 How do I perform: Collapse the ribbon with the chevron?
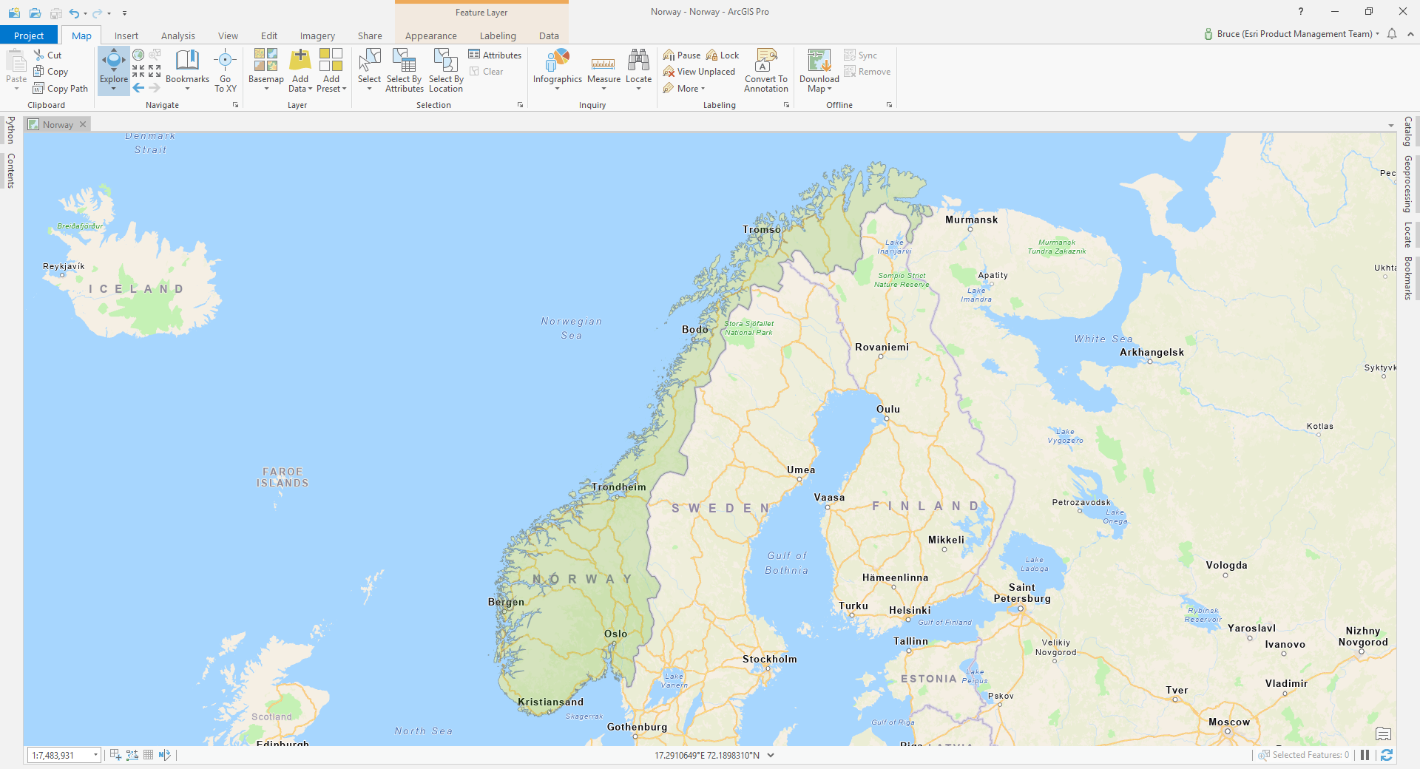tap(1410, 34)
